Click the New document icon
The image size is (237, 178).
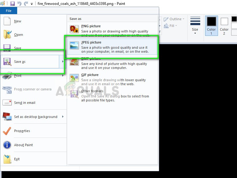pyautogui.click(x=7, y=21)
